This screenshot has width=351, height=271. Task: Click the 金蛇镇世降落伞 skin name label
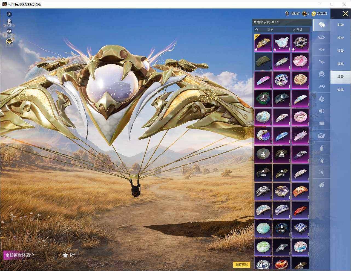pos(20,255)
